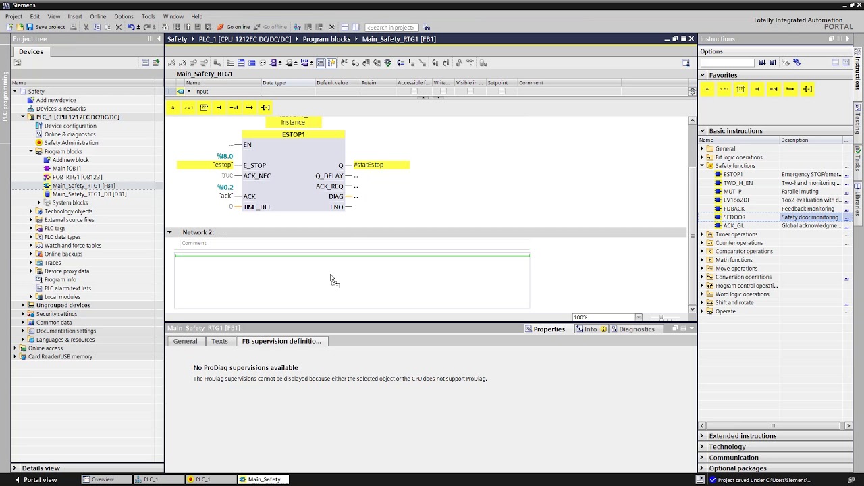Collapse Network 2 using its arrow
The height and width of the screenshot is (486, 864).
click(169, 232)
